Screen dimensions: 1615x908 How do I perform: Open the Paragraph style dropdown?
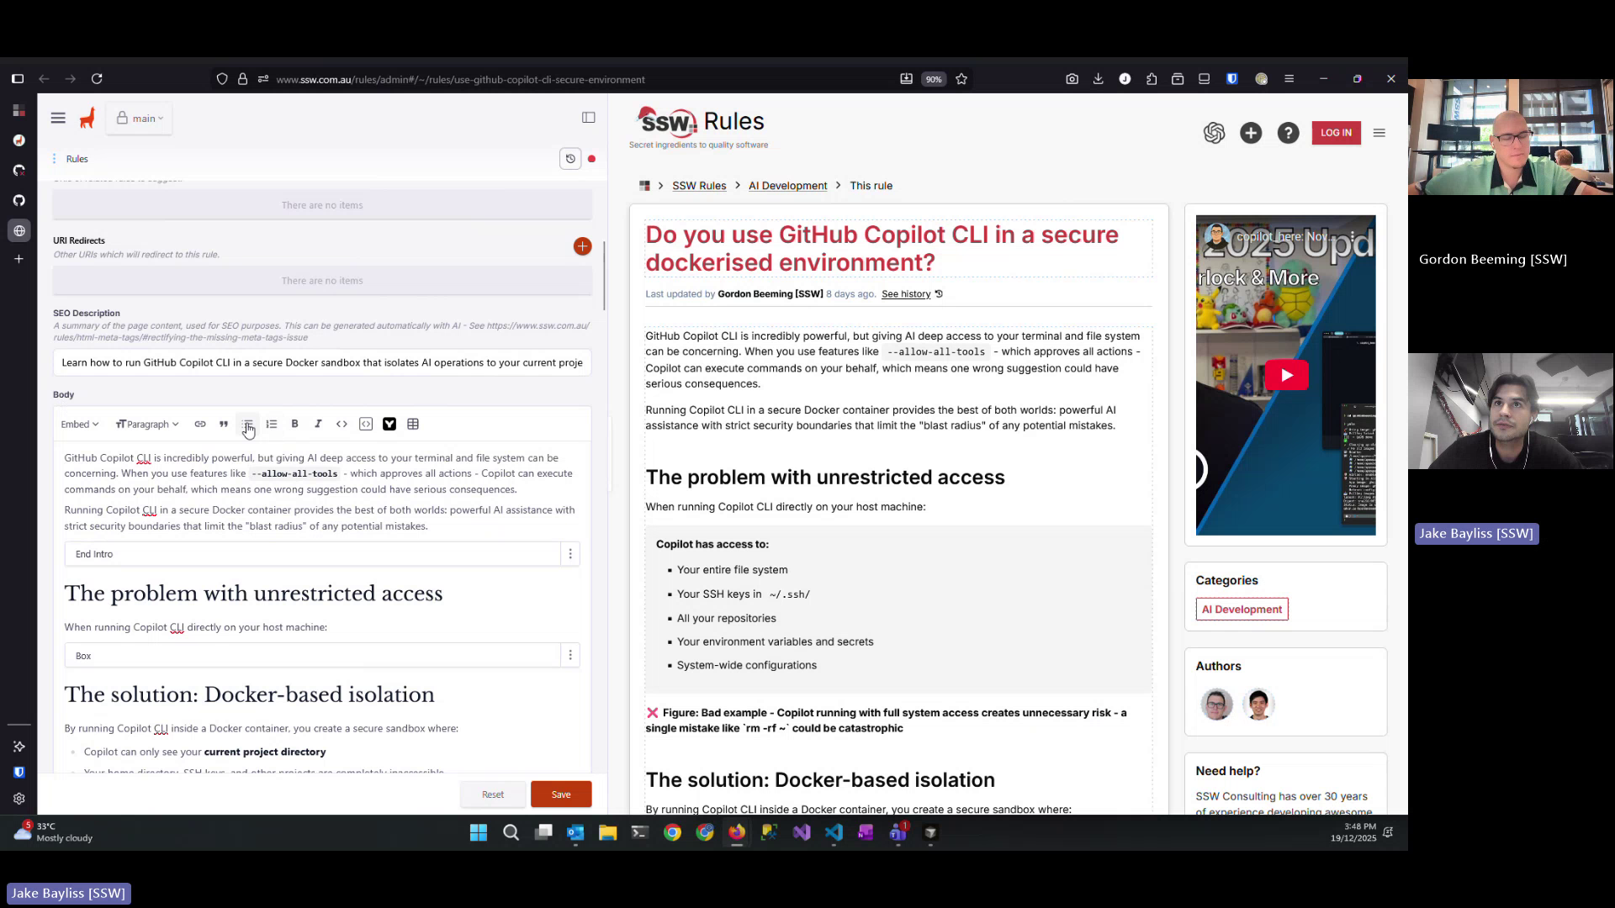(x=147, y=425)
